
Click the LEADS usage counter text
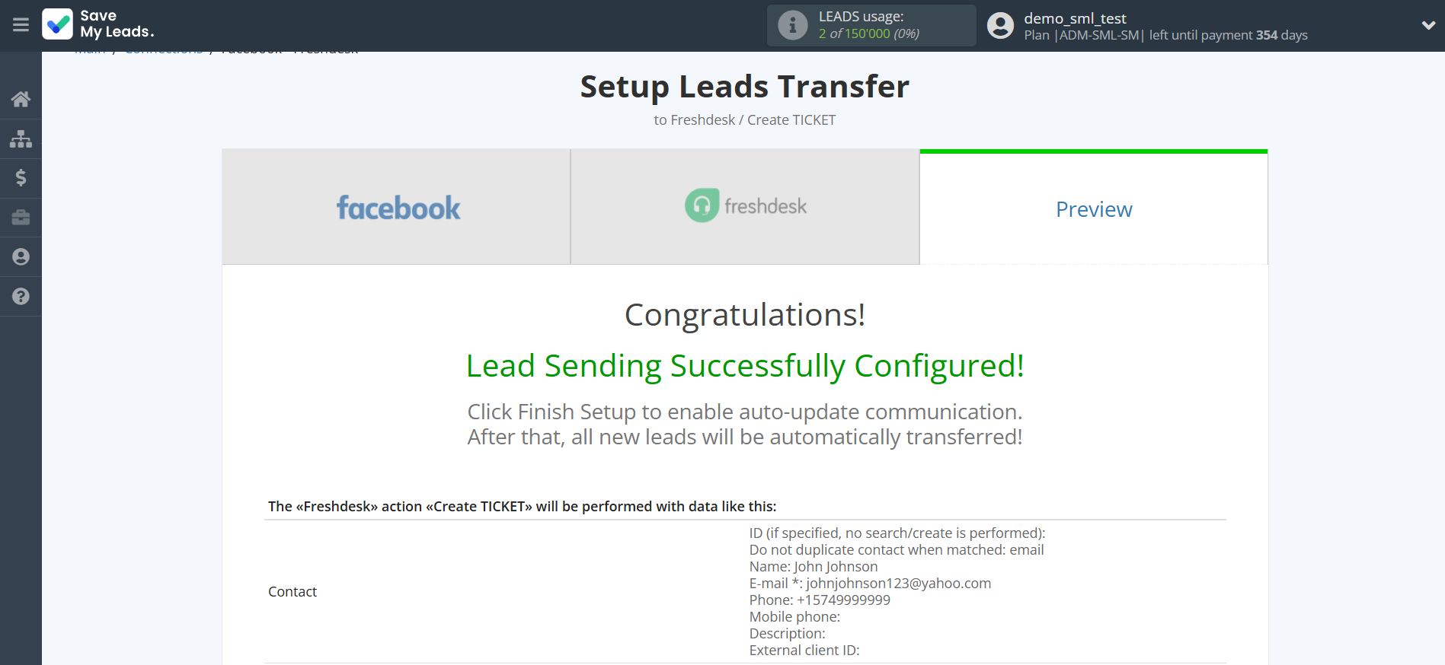point(868,33)
